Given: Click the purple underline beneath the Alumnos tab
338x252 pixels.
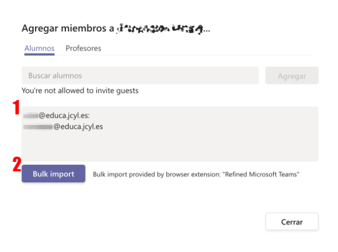Looking at the screenshot, I should (x=39, y=55).
